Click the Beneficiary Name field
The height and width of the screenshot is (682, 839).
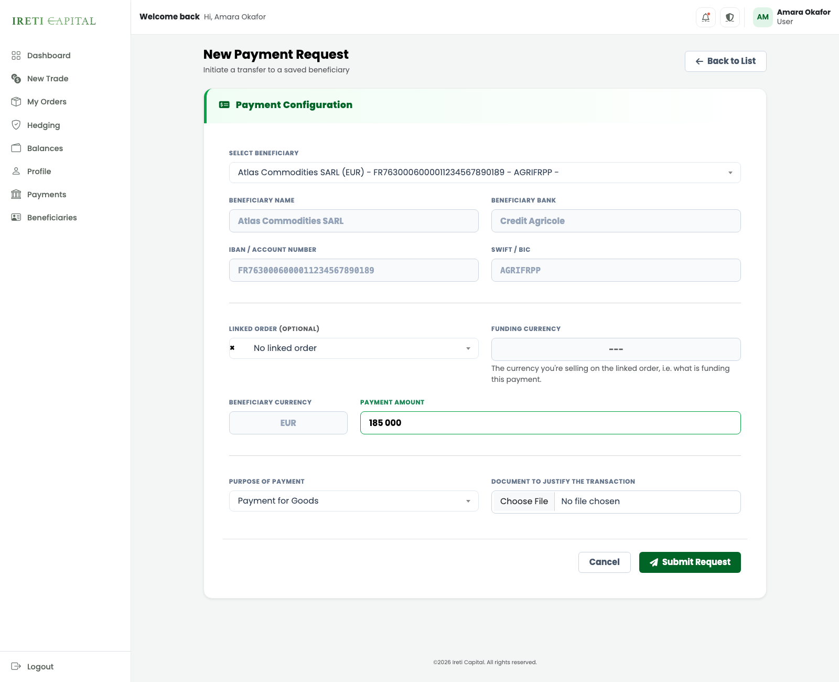point(353,221)
